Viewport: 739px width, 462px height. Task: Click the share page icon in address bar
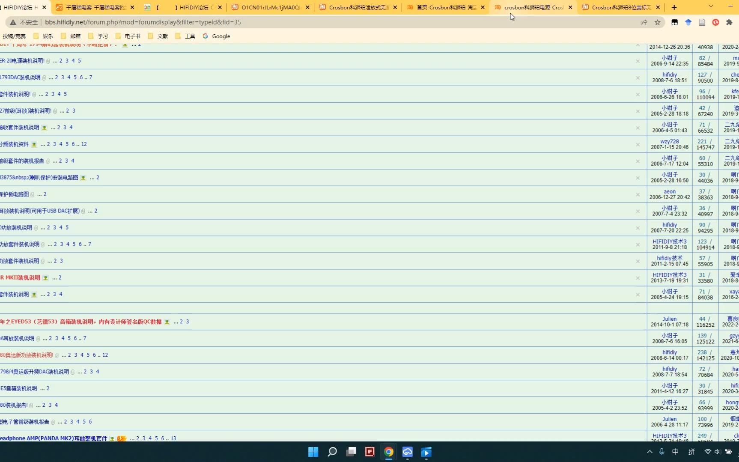tap(644, 22)
